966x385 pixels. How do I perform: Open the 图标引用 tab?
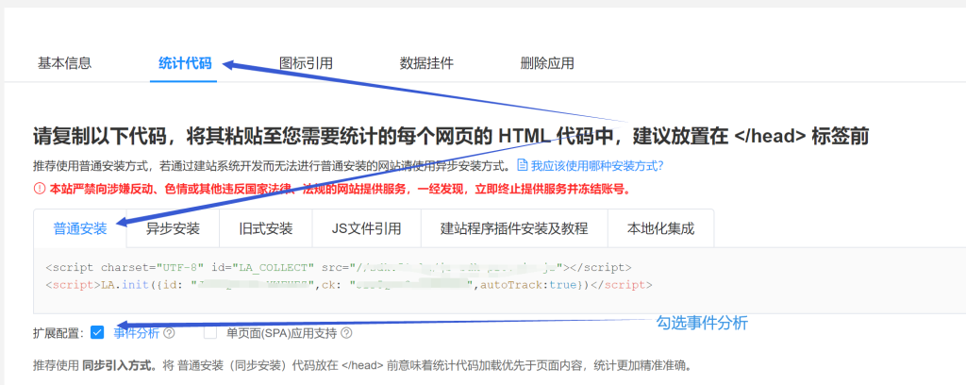click(306, 63)
